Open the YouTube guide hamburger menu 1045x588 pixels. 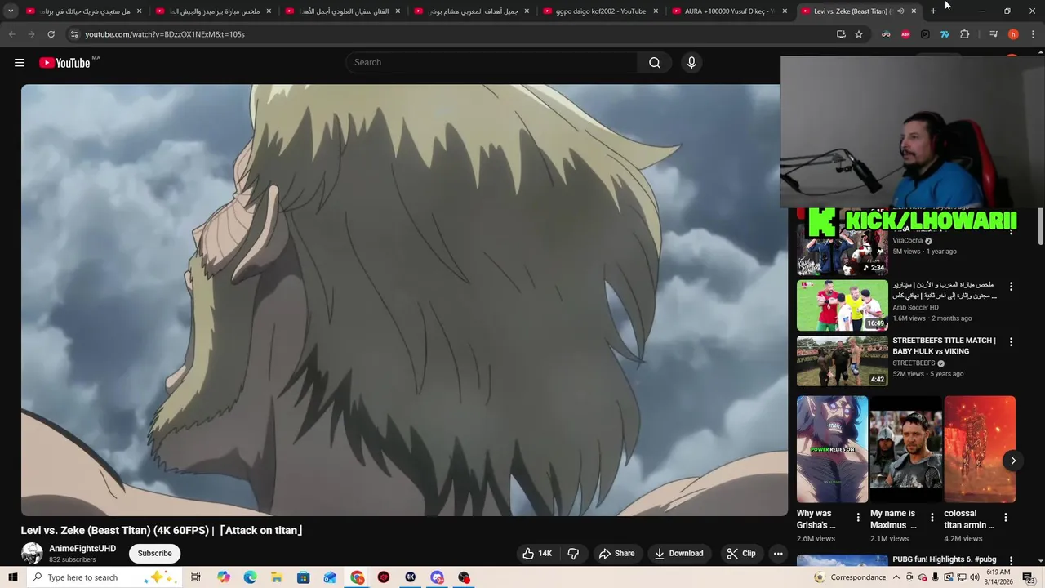tap(20, 63)
